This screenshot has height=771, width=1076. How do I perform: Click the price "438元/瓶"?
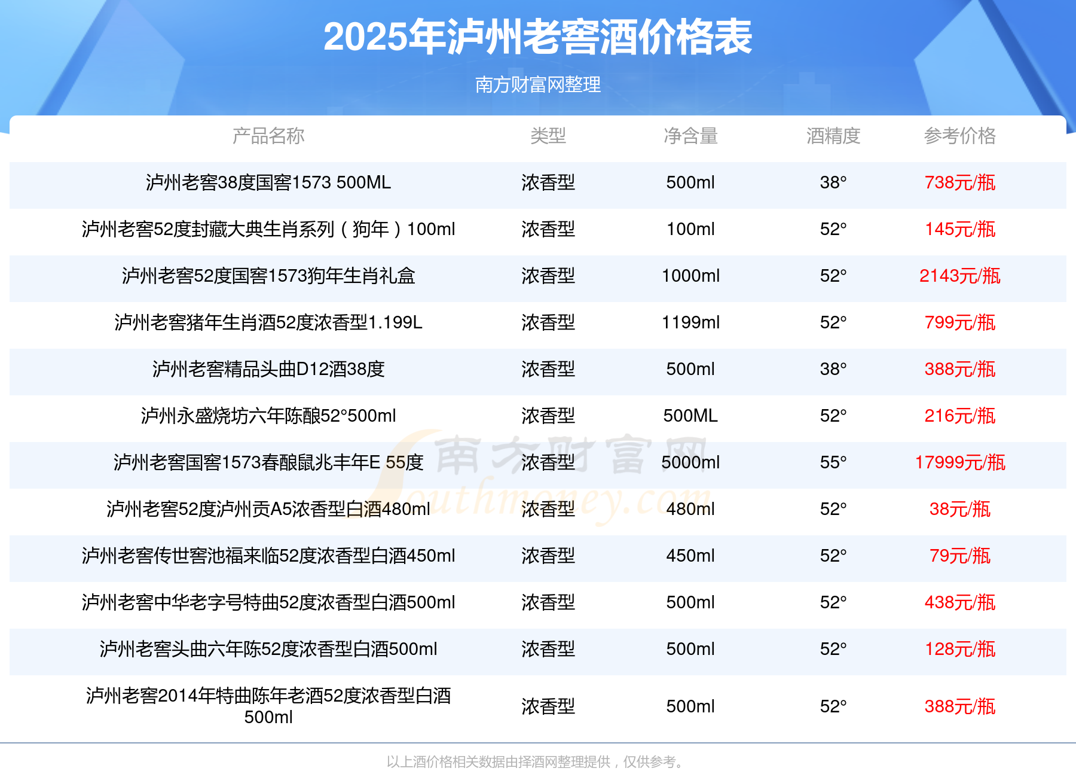(960, 602)
